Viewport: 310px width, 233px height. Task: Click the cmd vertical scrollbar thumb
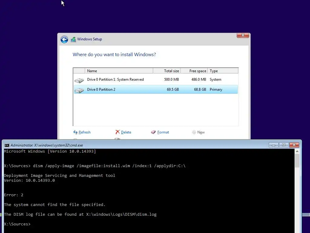pos(297,161)
